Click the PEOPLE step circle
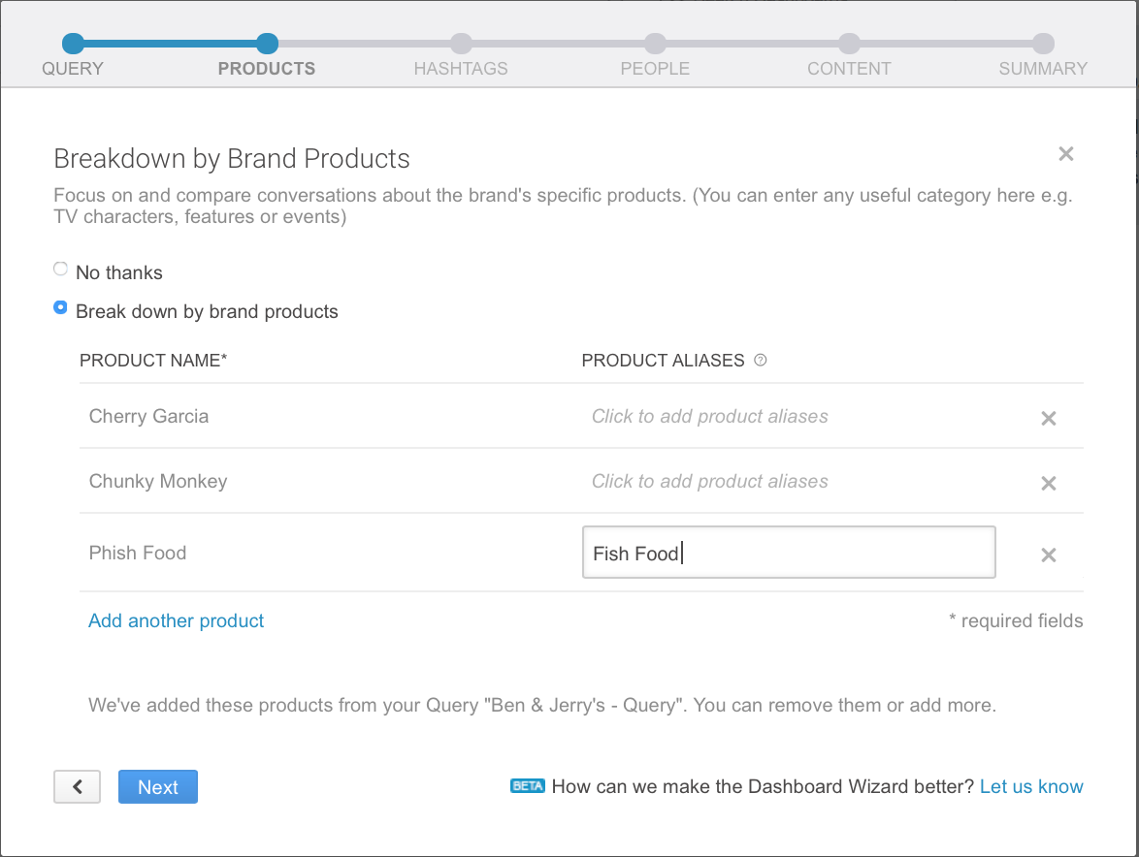The height and width of the screenshot is (857, 1139). pyautogui.click(x=655, y=42)
